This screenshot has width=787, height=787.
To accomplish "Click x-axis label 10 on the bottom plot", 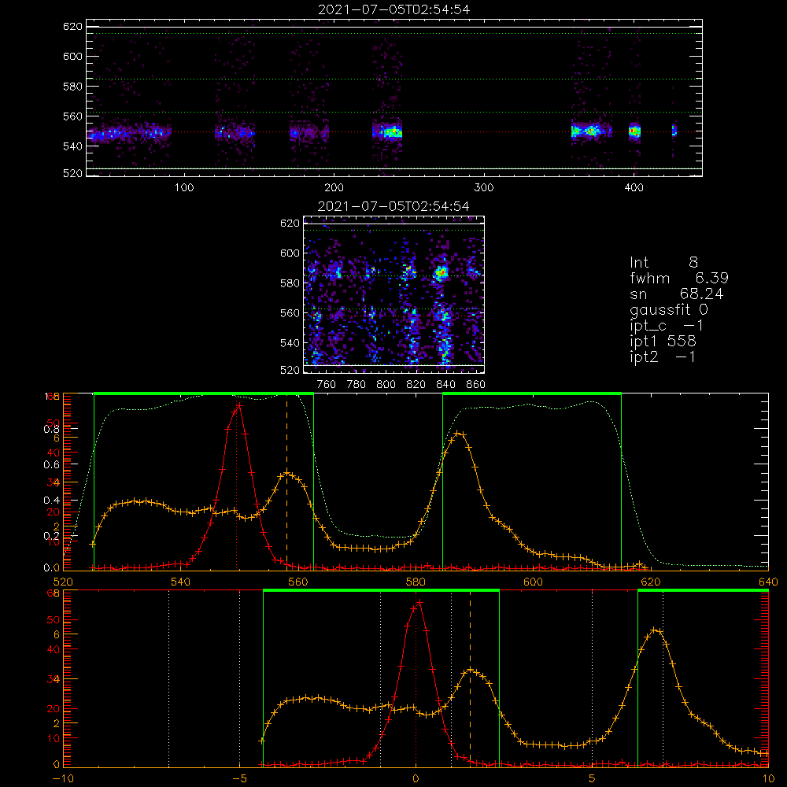I will click(768, 779).
